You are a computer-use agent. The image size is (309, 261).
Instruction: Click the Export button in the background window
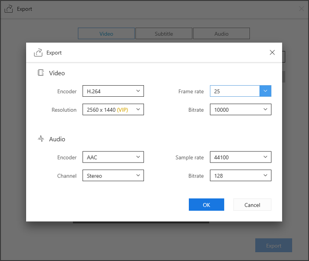tap(274, 246)
